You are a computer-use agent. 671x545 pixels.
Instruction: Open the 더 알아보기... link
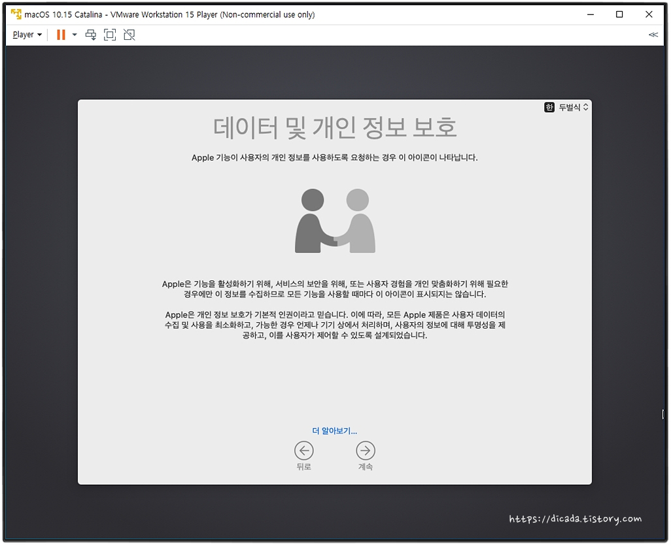pos(335,431)
